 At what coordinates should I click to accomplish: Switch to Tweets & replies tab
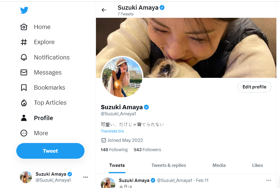tap(169, 165)
